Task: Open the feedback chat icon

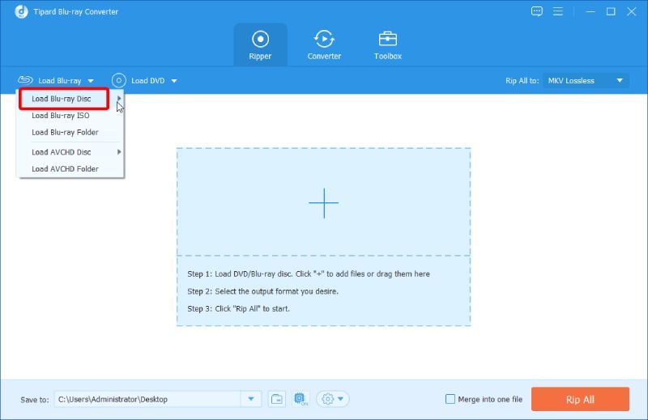Action: [x=536, y=11]
